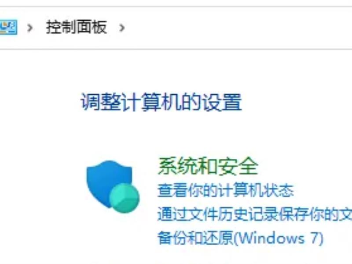Open 通过文件历史记录保存 file history link
352x264 pixels.
[x=255, y=214]
